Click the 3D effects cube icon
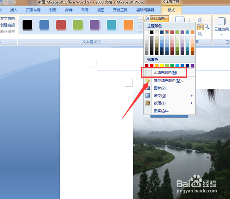 pos(222,21)
